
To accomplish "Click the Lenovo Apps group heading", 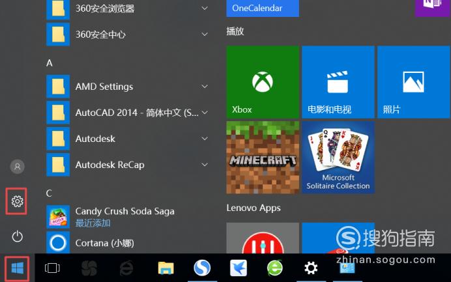I will (x=254, y=208).
